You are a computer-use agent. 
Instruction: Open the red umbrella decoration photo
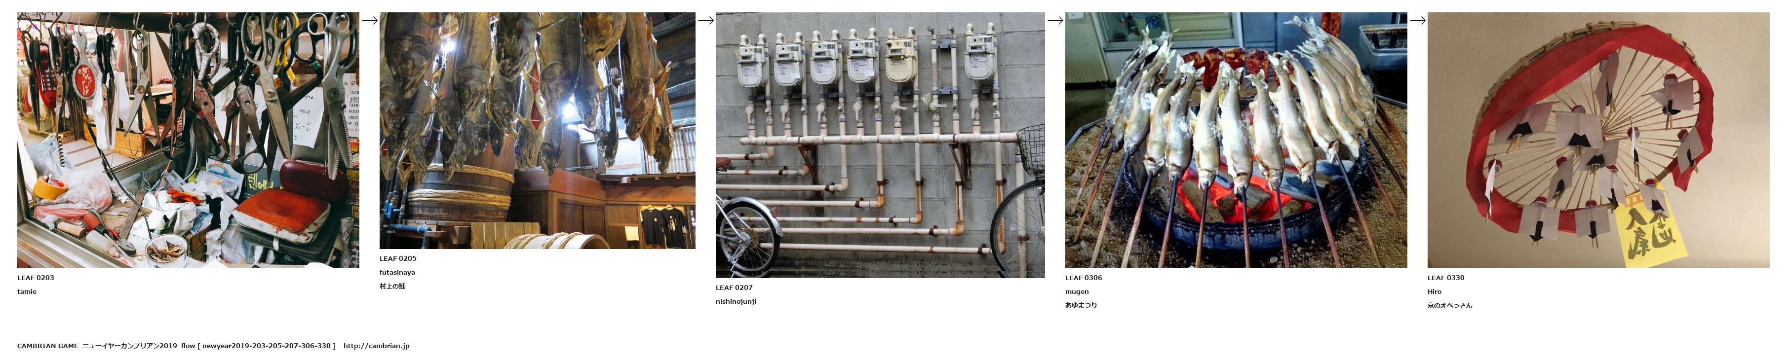coord(1598,140)
